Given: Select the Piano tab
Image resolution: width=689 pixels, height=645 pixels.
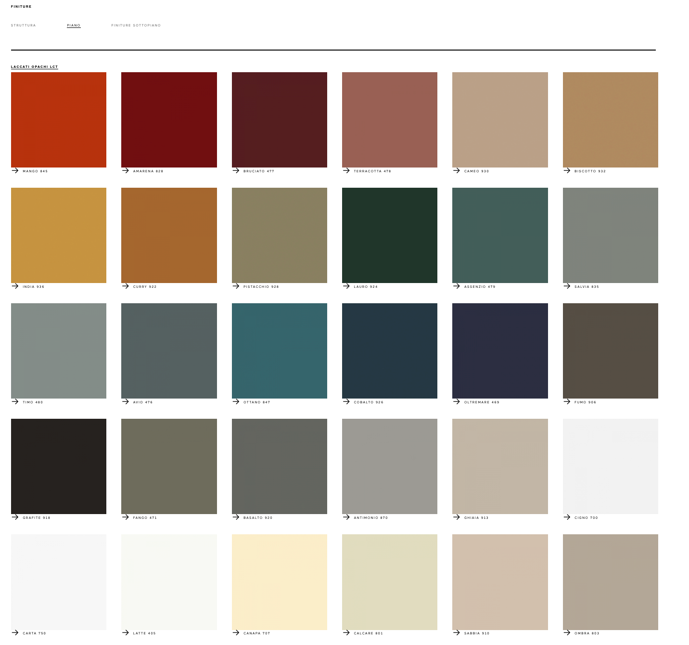Looking at the screenshot, I should tap(74, 26).
